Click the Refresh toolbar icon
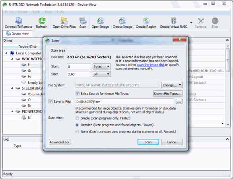 coord(42,21)
